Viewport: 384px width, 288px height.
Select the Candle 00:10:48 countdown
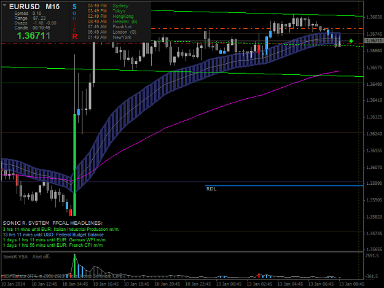pos(32,28)
